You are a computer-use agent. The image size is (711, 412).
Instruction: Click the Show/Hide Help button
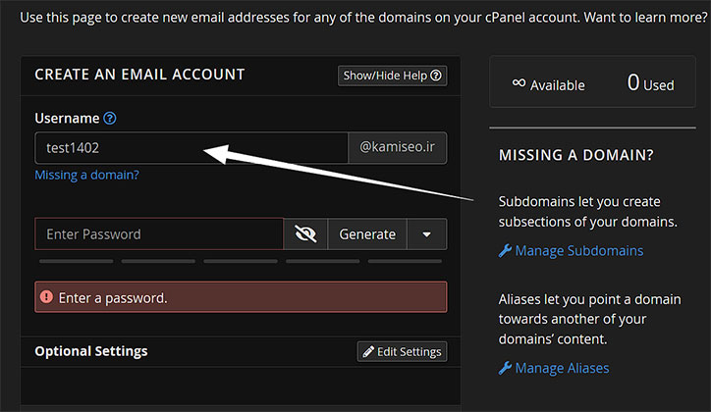tap(392, 76)
